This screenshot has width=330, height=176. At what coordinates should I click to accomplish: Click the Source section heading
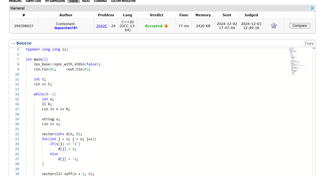[24, 43]
